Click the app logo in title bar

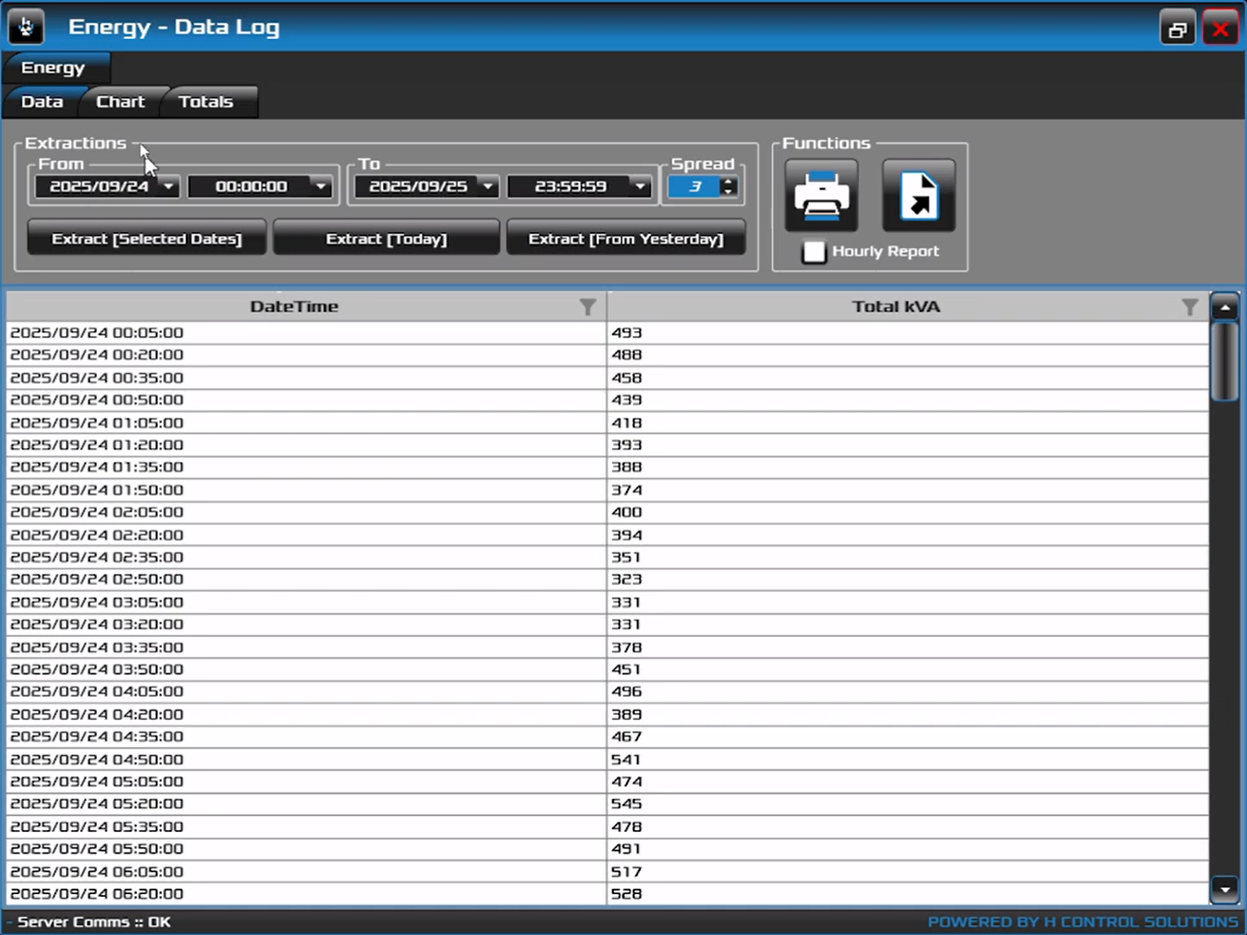click(26, 27)
